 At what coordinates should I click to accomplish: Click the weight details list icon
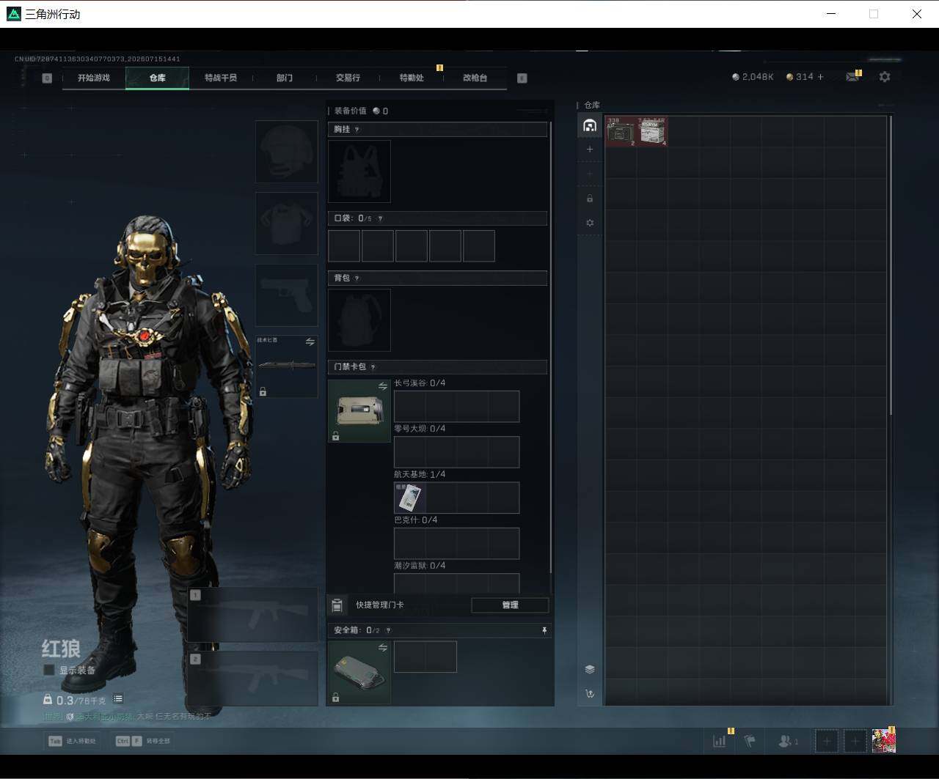[x=118, y=699]
